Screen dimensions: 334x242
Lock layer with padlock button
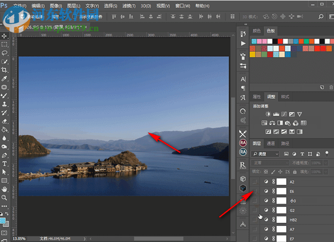(295, 172)
